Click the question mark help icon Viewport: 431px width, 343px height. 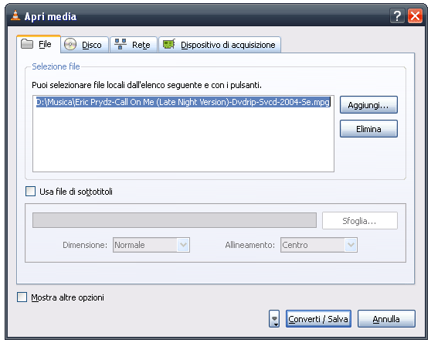(x=397, y=16)
